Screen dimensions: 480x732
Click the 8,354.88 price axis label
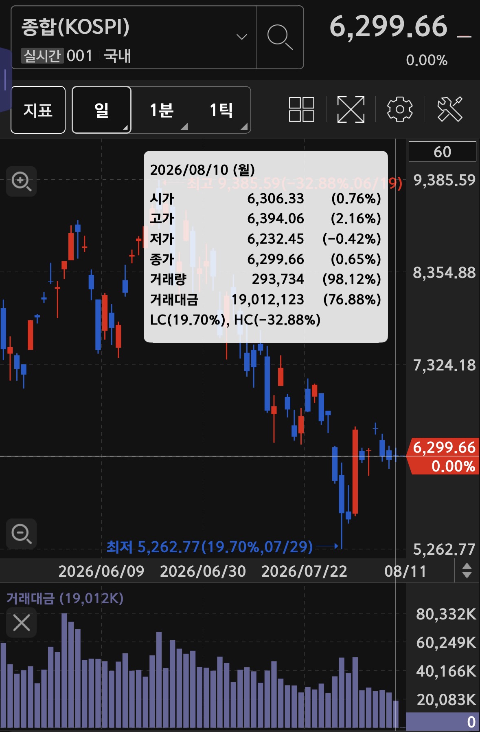click(x=444, y=272)
